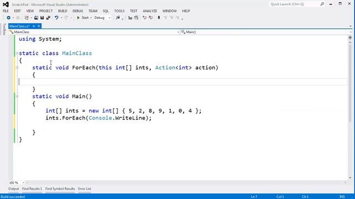Click the INS indicator in status bar
The width and height of the screenshot is (355, 199).
click(342, 197)
